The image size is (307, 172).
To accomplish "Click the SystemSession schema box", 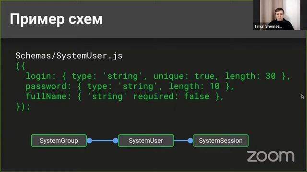I will pos(221,140).
